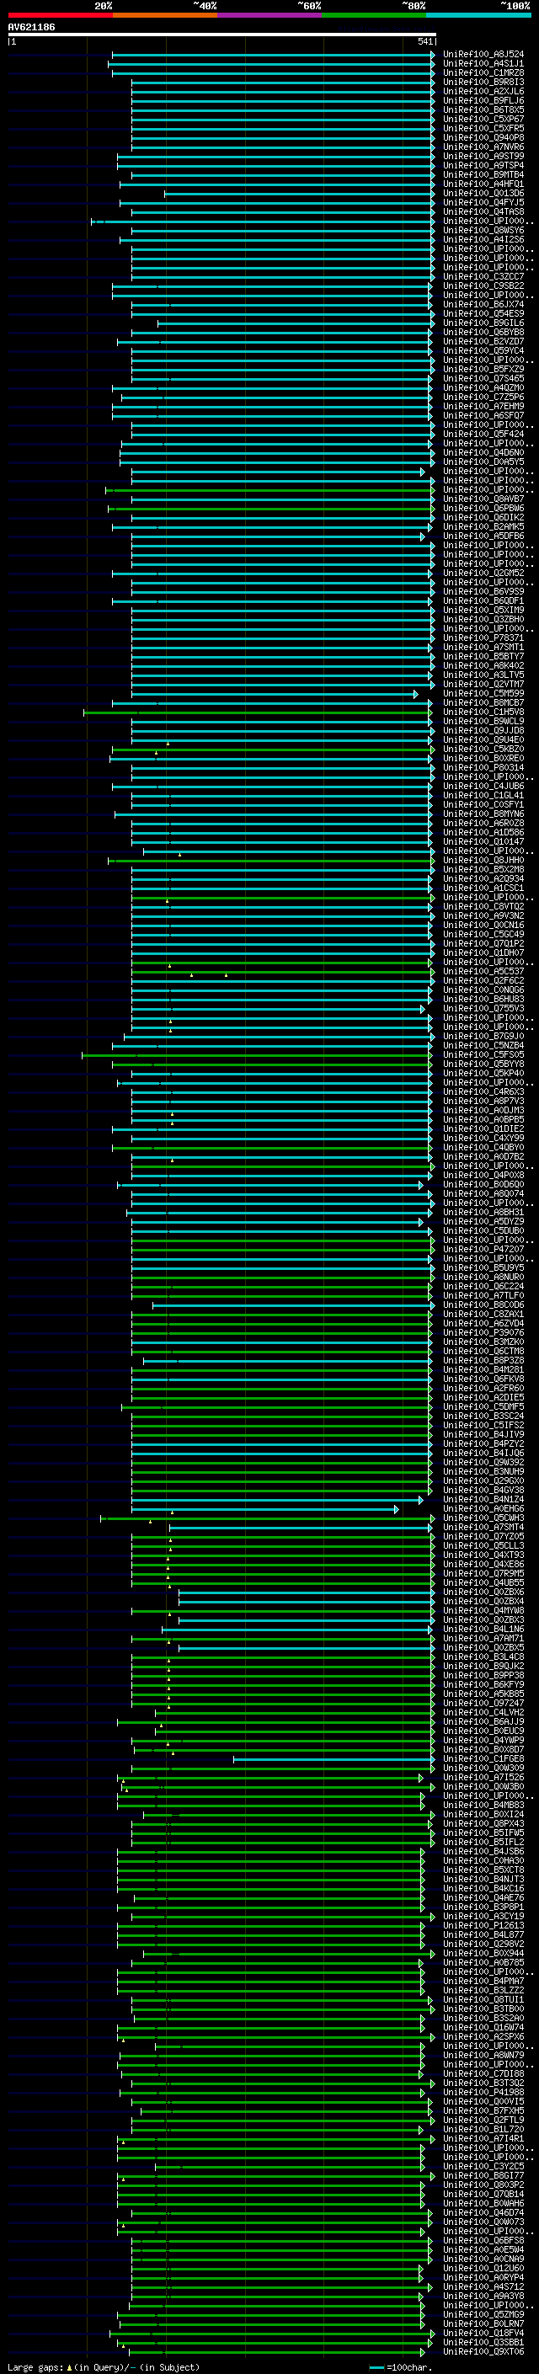Select hit UniRef100_Q8TUI1

point(483,1999)
